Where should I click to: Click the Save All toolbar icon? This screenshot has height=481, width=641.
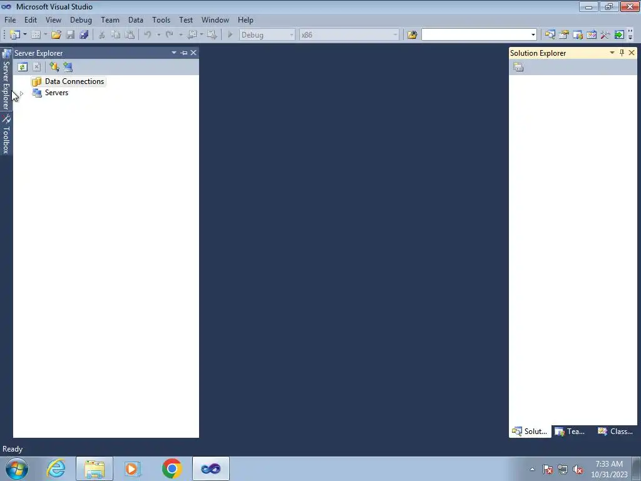(85, 35)
